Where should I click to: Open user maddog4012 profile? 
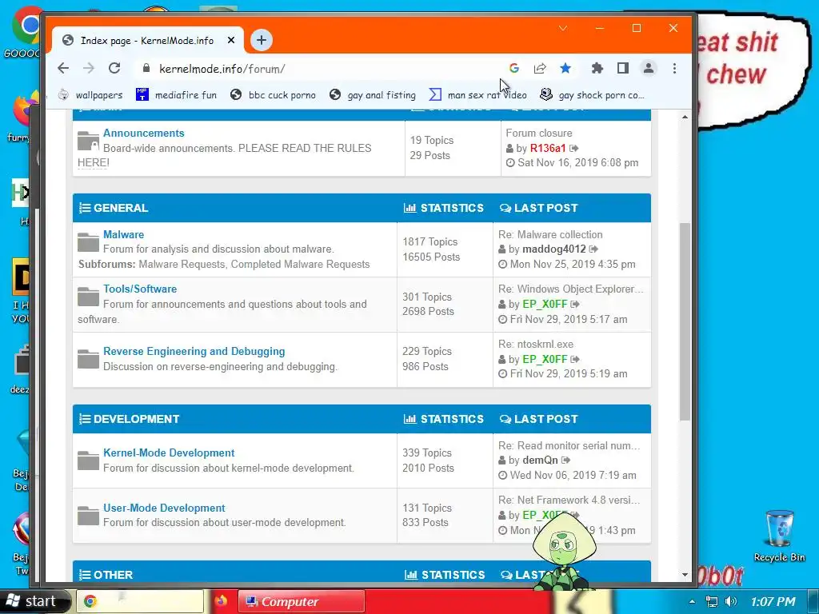pyautogui.click(x=554, y=249)
